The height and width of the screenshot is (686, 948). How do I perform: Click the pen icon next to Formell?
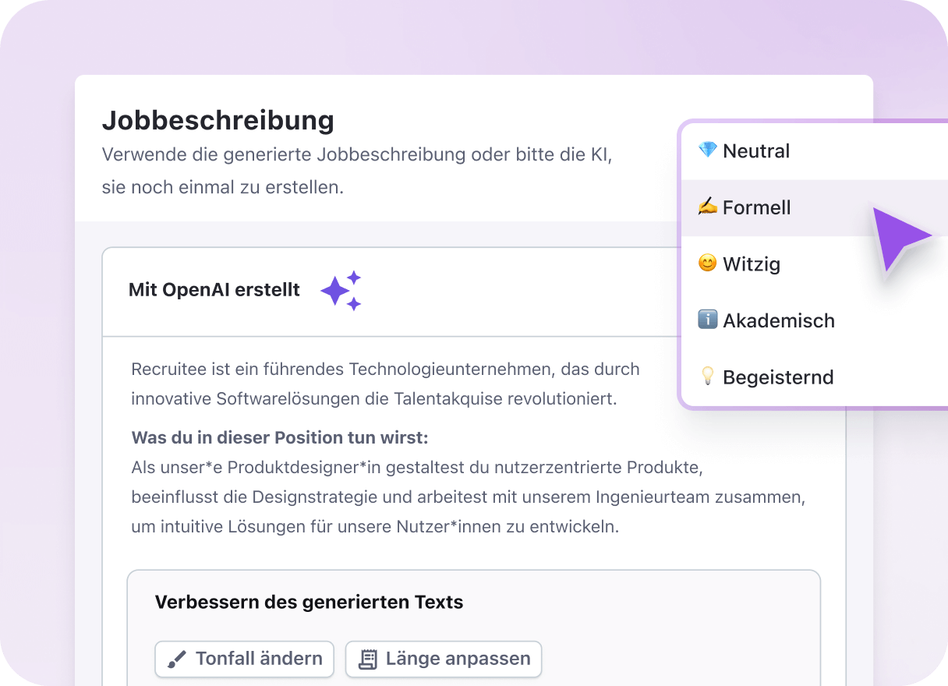706,207
